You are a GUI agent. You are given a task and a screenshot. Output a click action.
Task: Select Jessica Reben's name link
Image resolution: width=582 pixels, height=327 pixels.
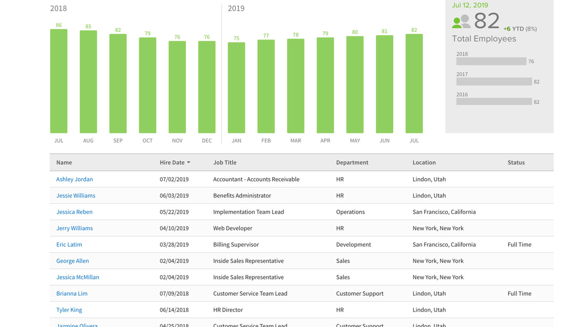click(74, 212)
